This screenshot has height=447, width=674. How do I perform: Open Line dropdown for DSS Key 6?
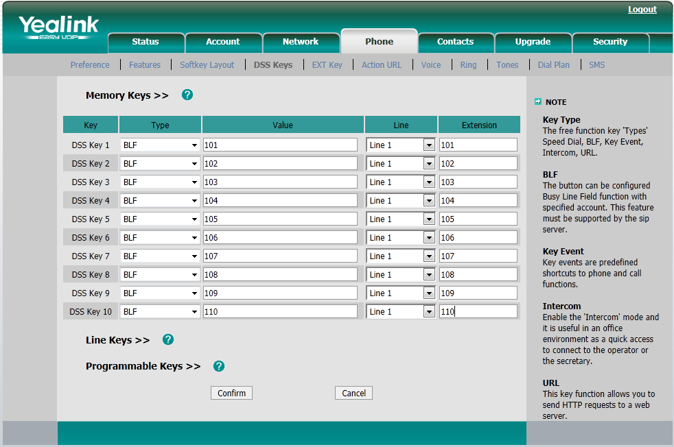click(401, 237)
